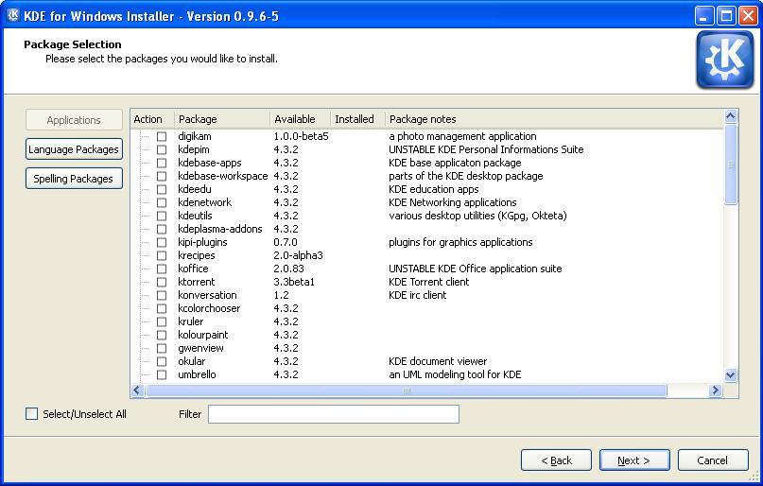Click the KDE logo icon in header
The width and height of the screenshot is (763, 486).
point(725,60)
